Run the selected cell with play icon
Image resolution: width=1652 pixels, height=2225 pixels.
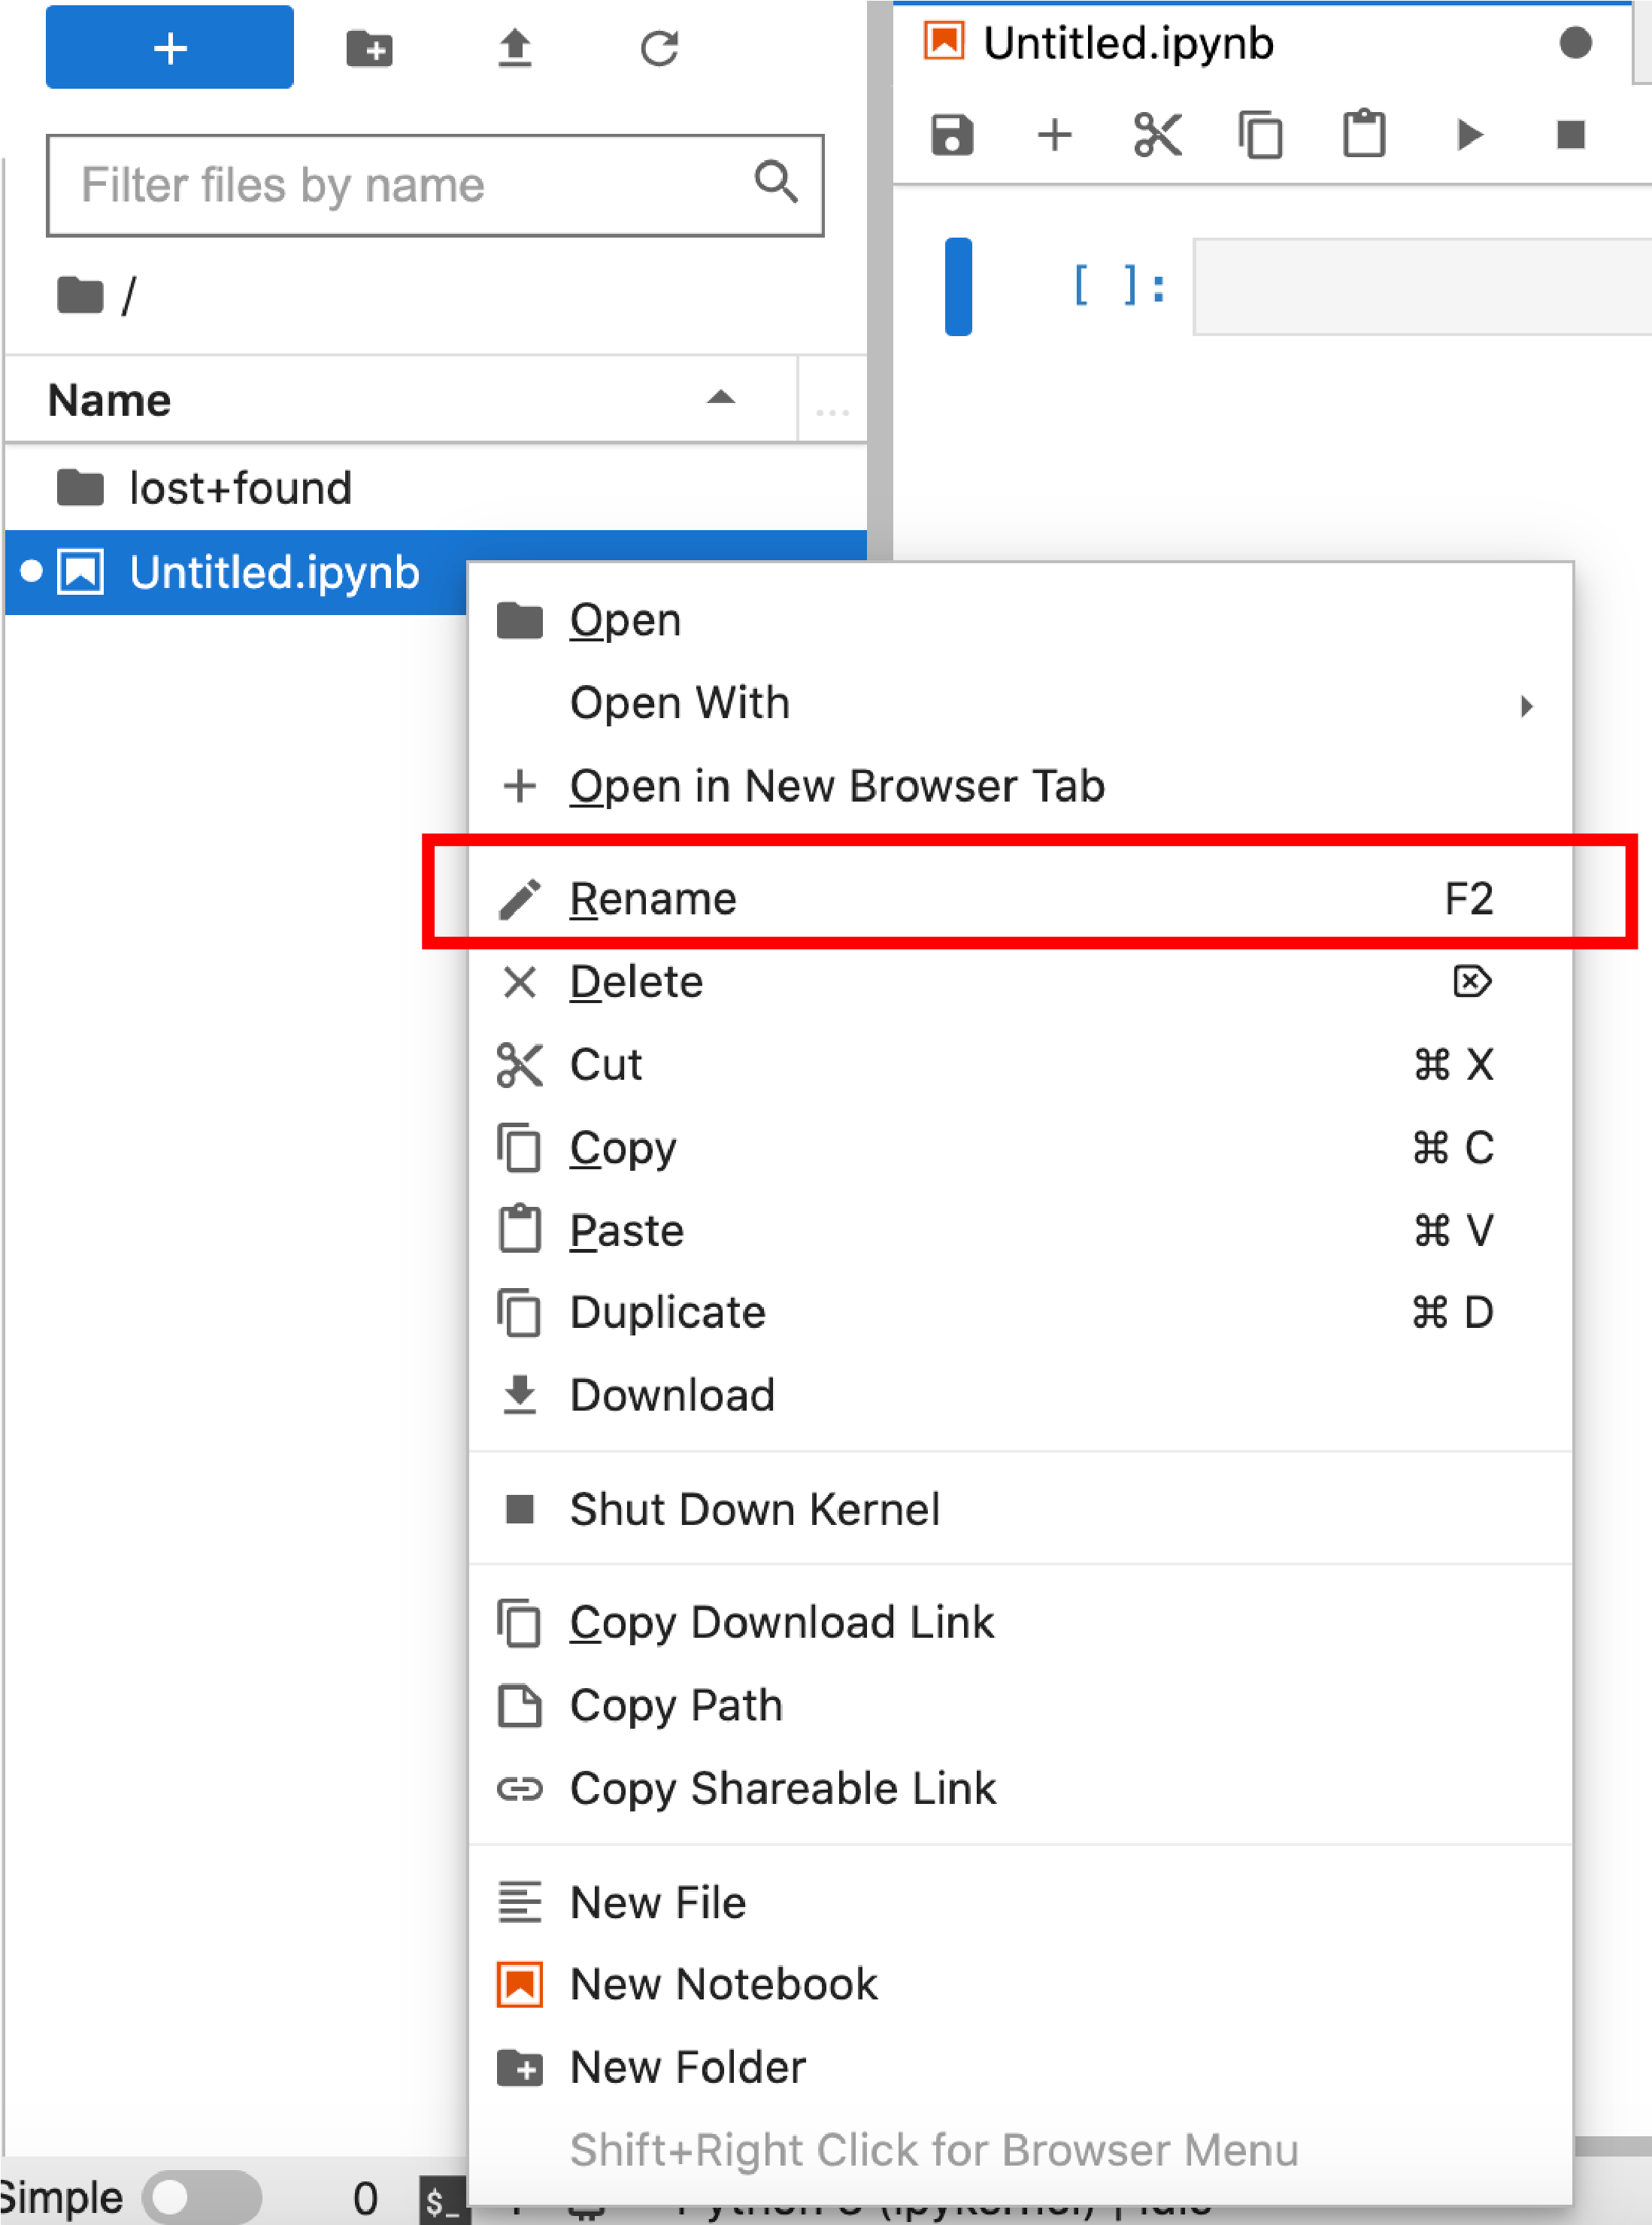pyautogui.click(x=1468, y=134)
